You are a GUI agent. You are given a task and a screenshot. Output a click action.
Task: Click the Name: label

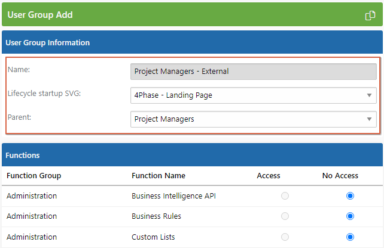click(x=19, y=70)
